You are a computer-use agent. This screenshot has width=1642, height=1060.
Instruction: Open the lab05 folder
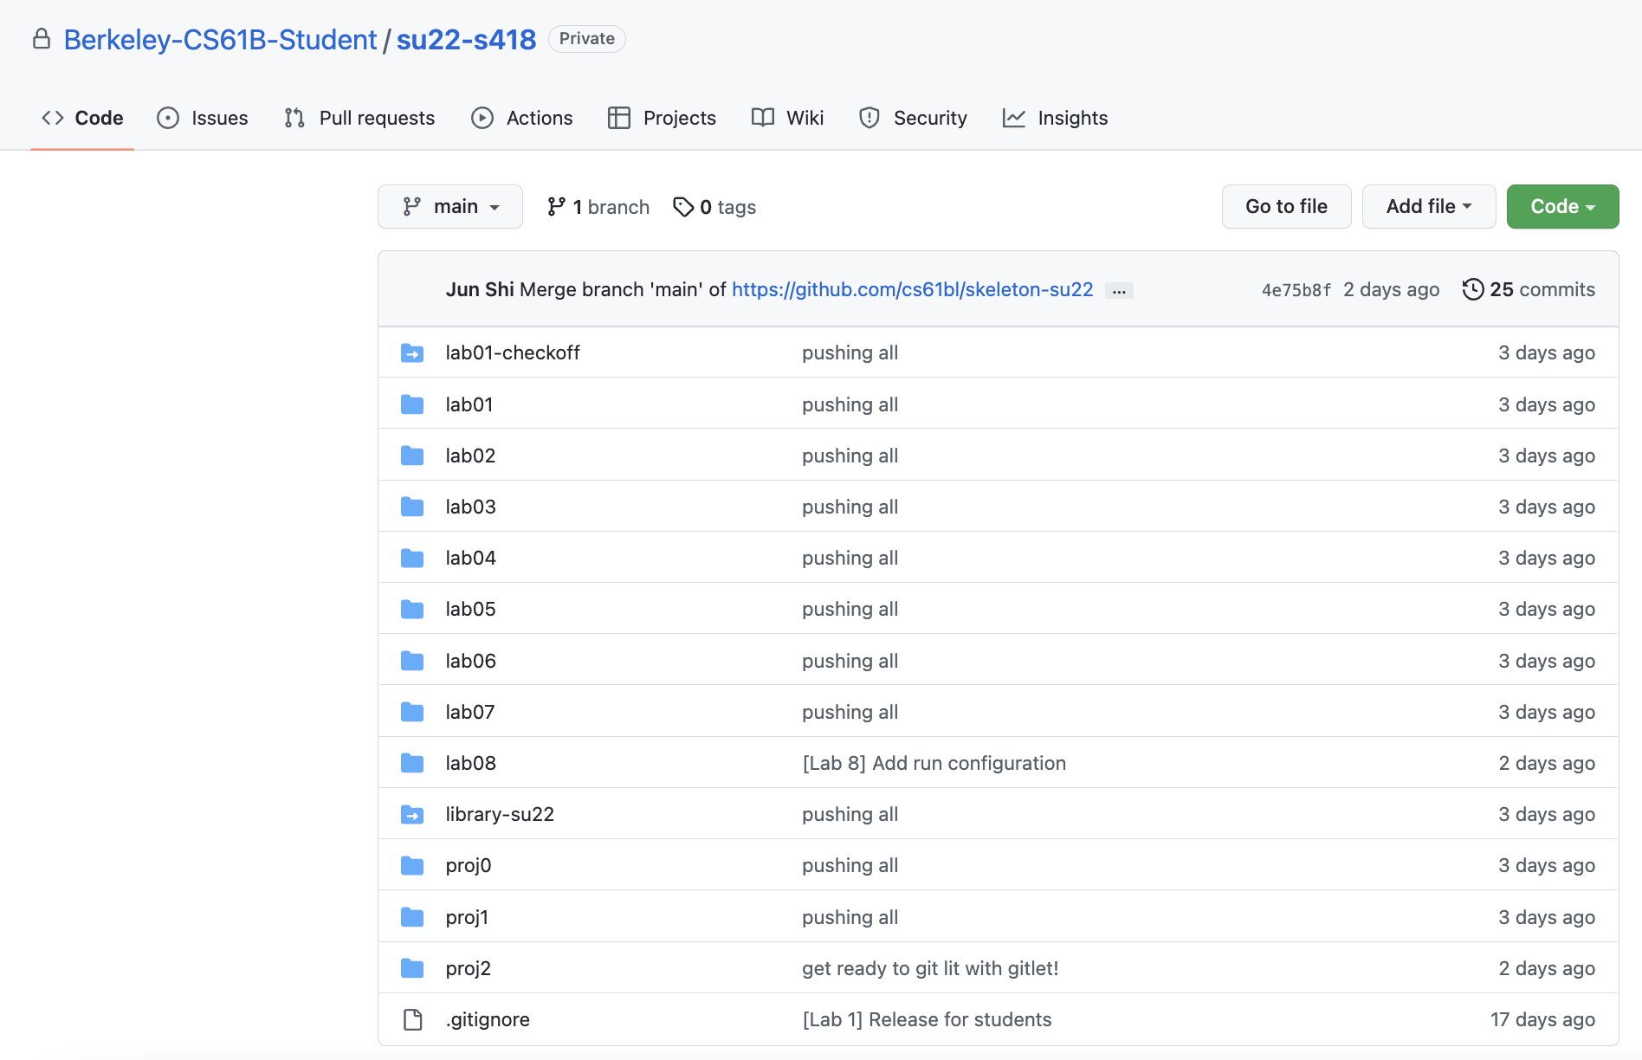pos(470,610)
